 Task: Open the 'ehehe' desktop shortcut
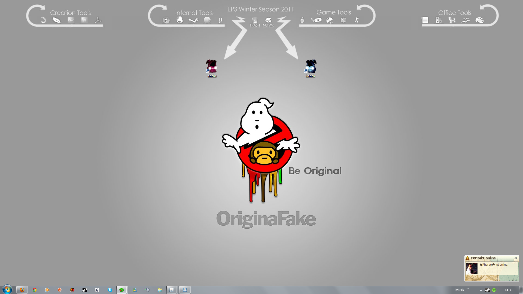[212, 68]
